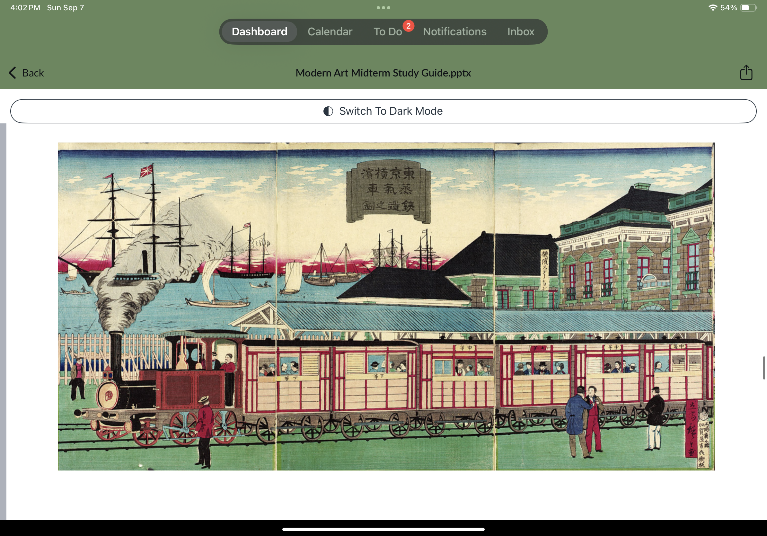The image size is (767, 536).
Task: Tap the Modern Art Midterm Study Guide title
Action: (x=383, y=73)
